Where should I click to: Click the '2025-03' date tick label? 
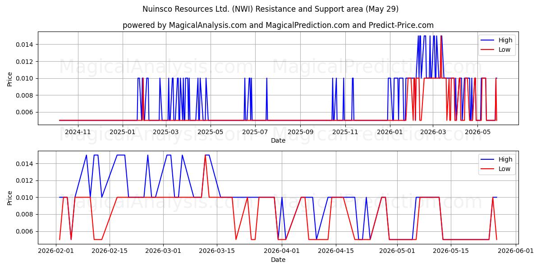(x=166, y=132)
